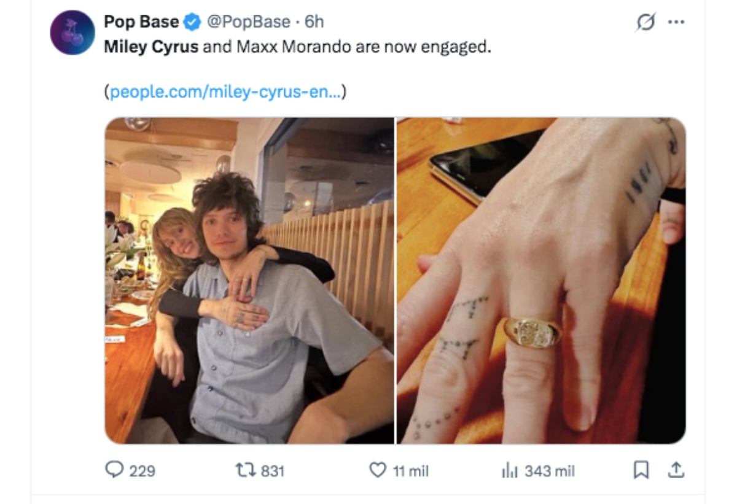Click the share upload icon
This screenshot has width=737, height=504.
[x=676, y=470]
